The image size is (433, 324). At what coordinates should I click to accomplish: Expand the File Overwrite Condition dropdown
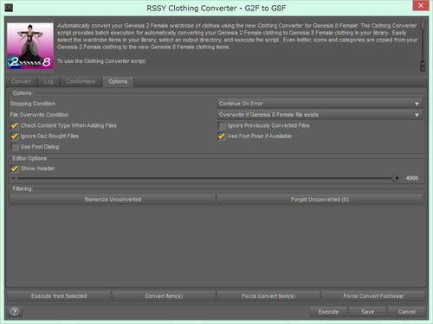320,115
